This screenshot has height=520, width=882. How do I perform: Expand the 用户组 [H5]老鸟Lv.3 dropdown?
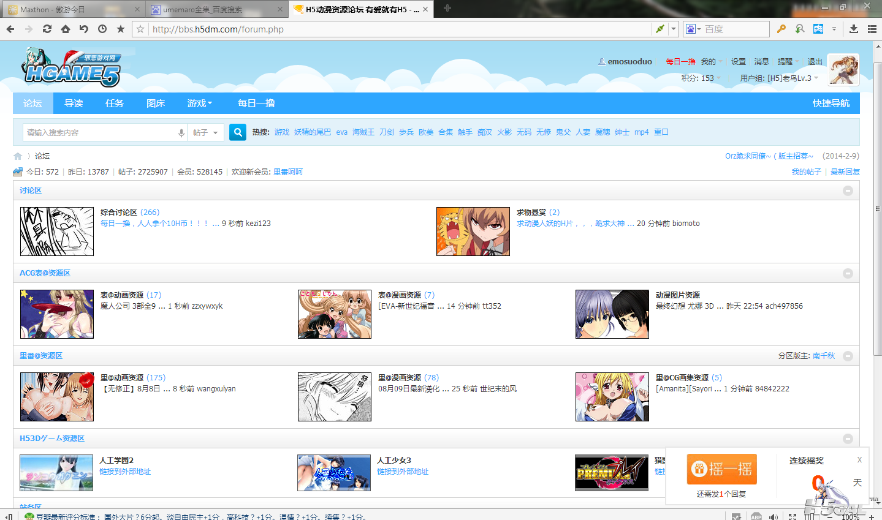tap(779, 78)
